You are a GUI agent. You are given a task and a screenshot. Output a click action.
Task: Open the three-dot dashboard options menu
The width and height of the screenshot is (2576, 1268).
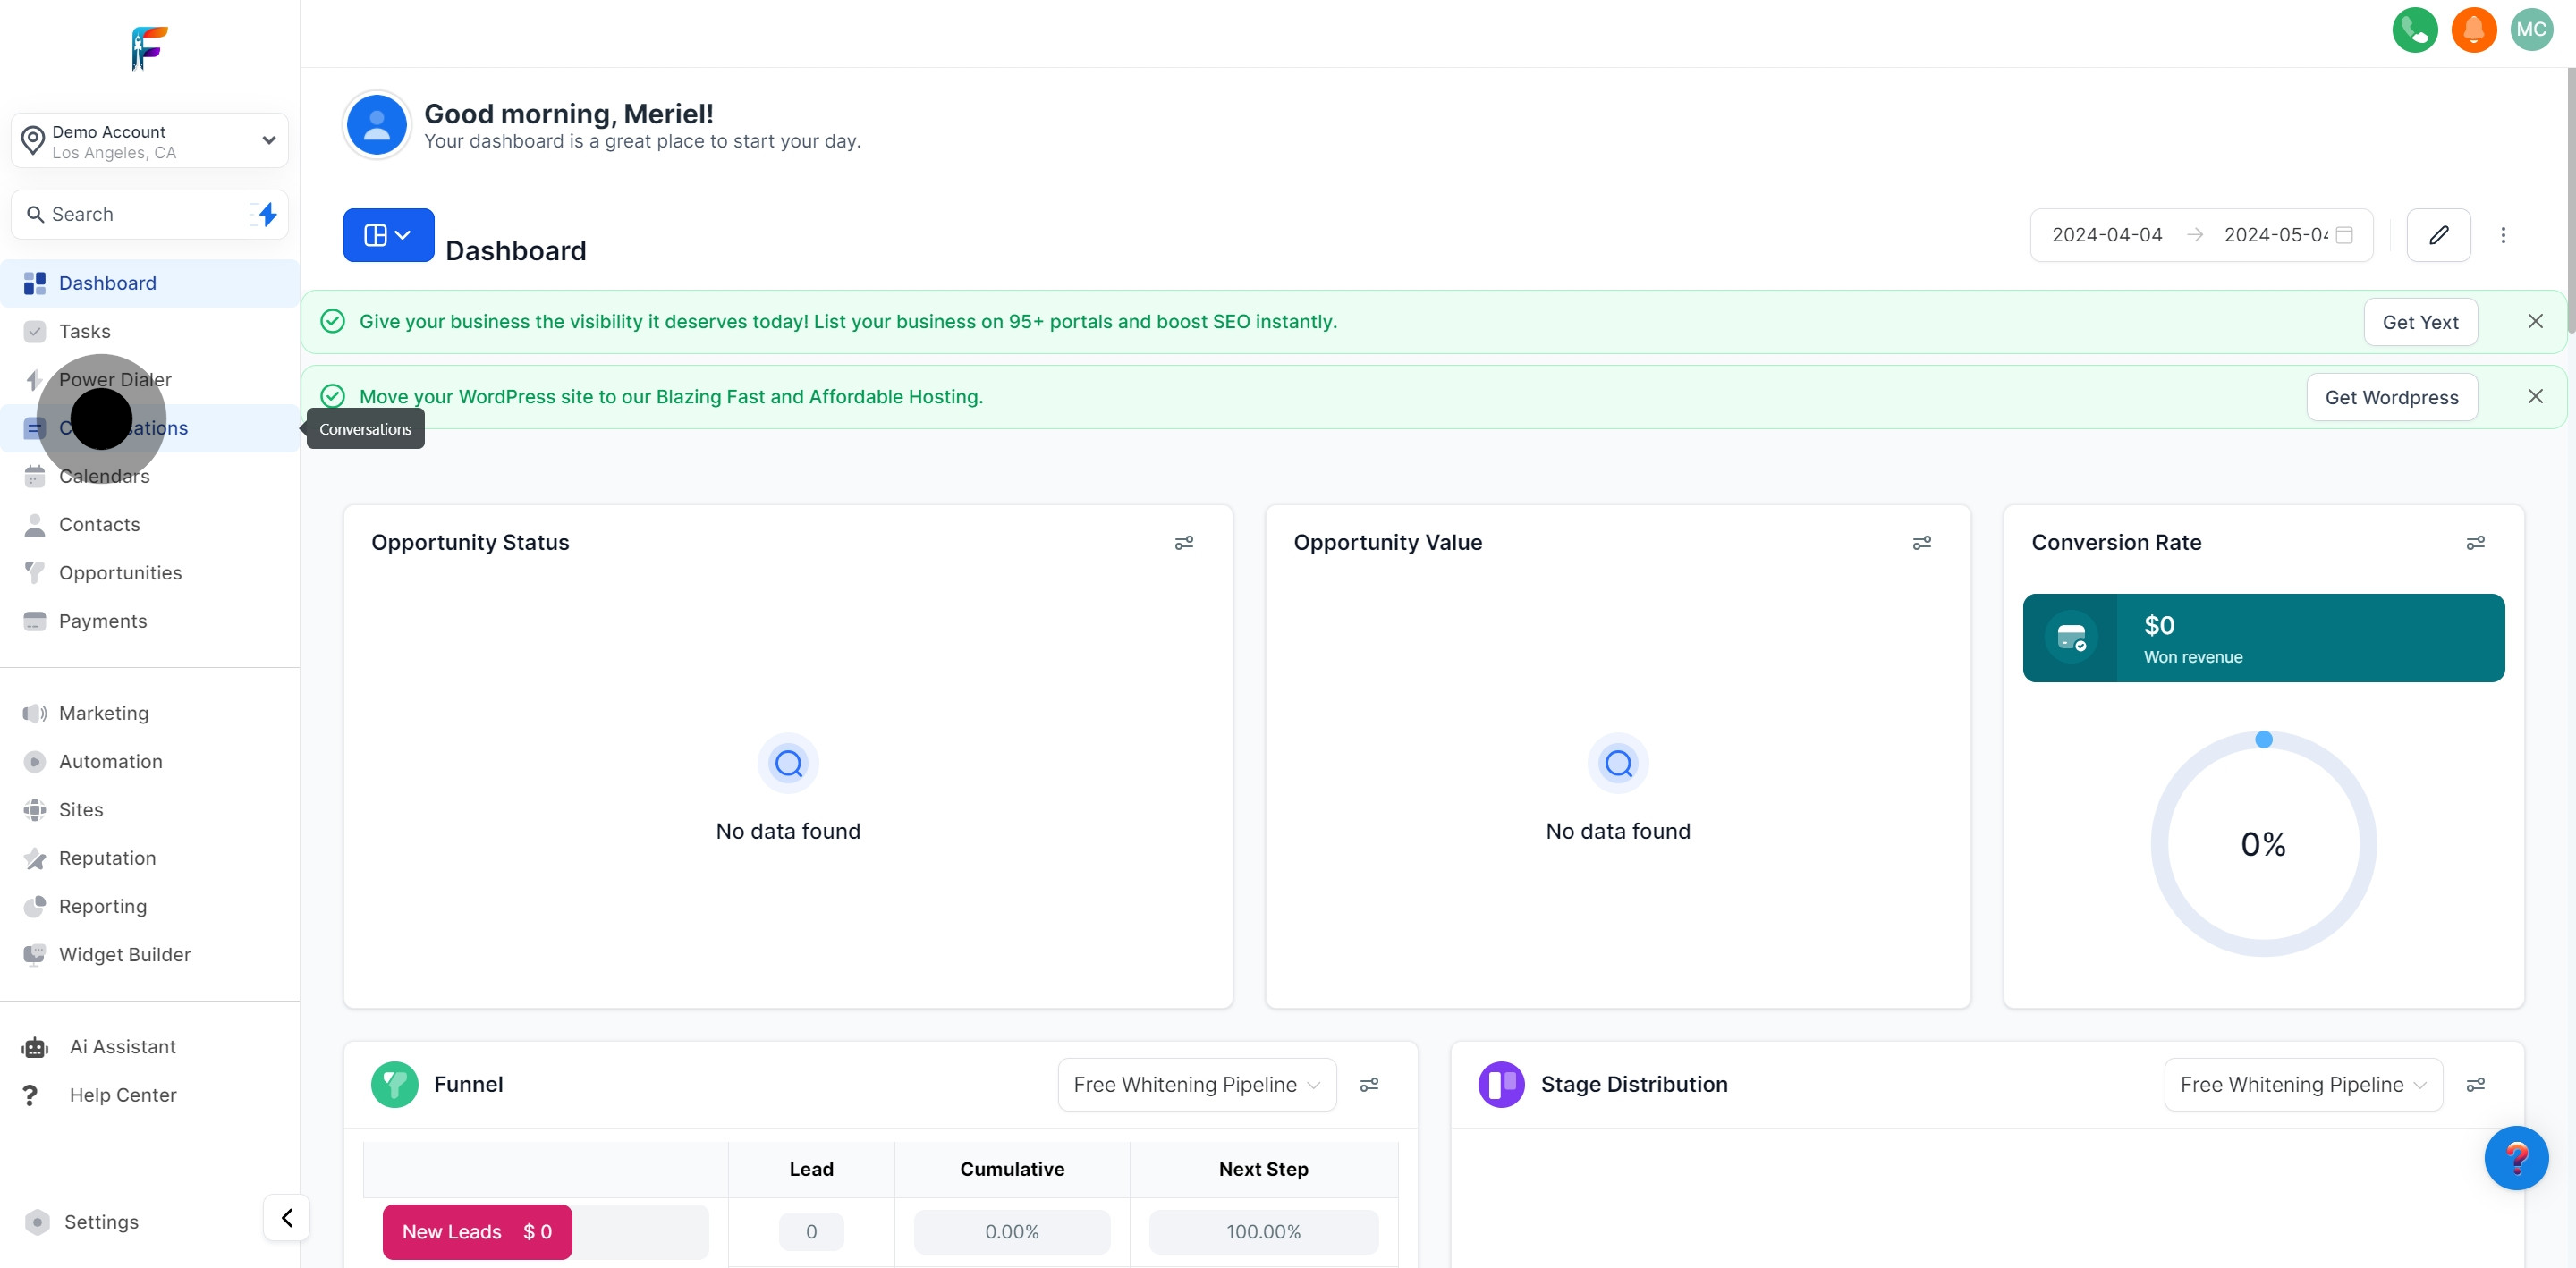[2503, 235]
